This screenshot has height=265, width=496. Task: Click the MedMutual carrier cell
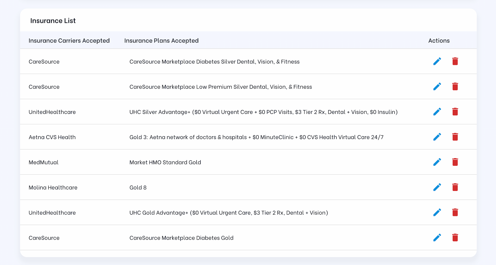43,162
